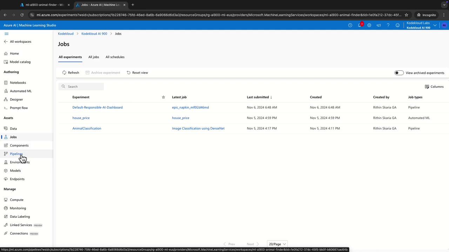Open settings gear icon in header
This screenshot has width=449, height=252.
point(369,25)
